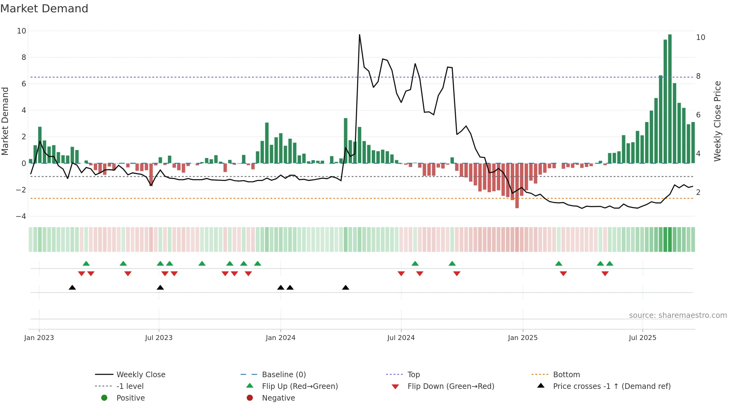Click the vertical Market Demand axis label
Viewport: 738px width, 415px height.
pos(5,121)
